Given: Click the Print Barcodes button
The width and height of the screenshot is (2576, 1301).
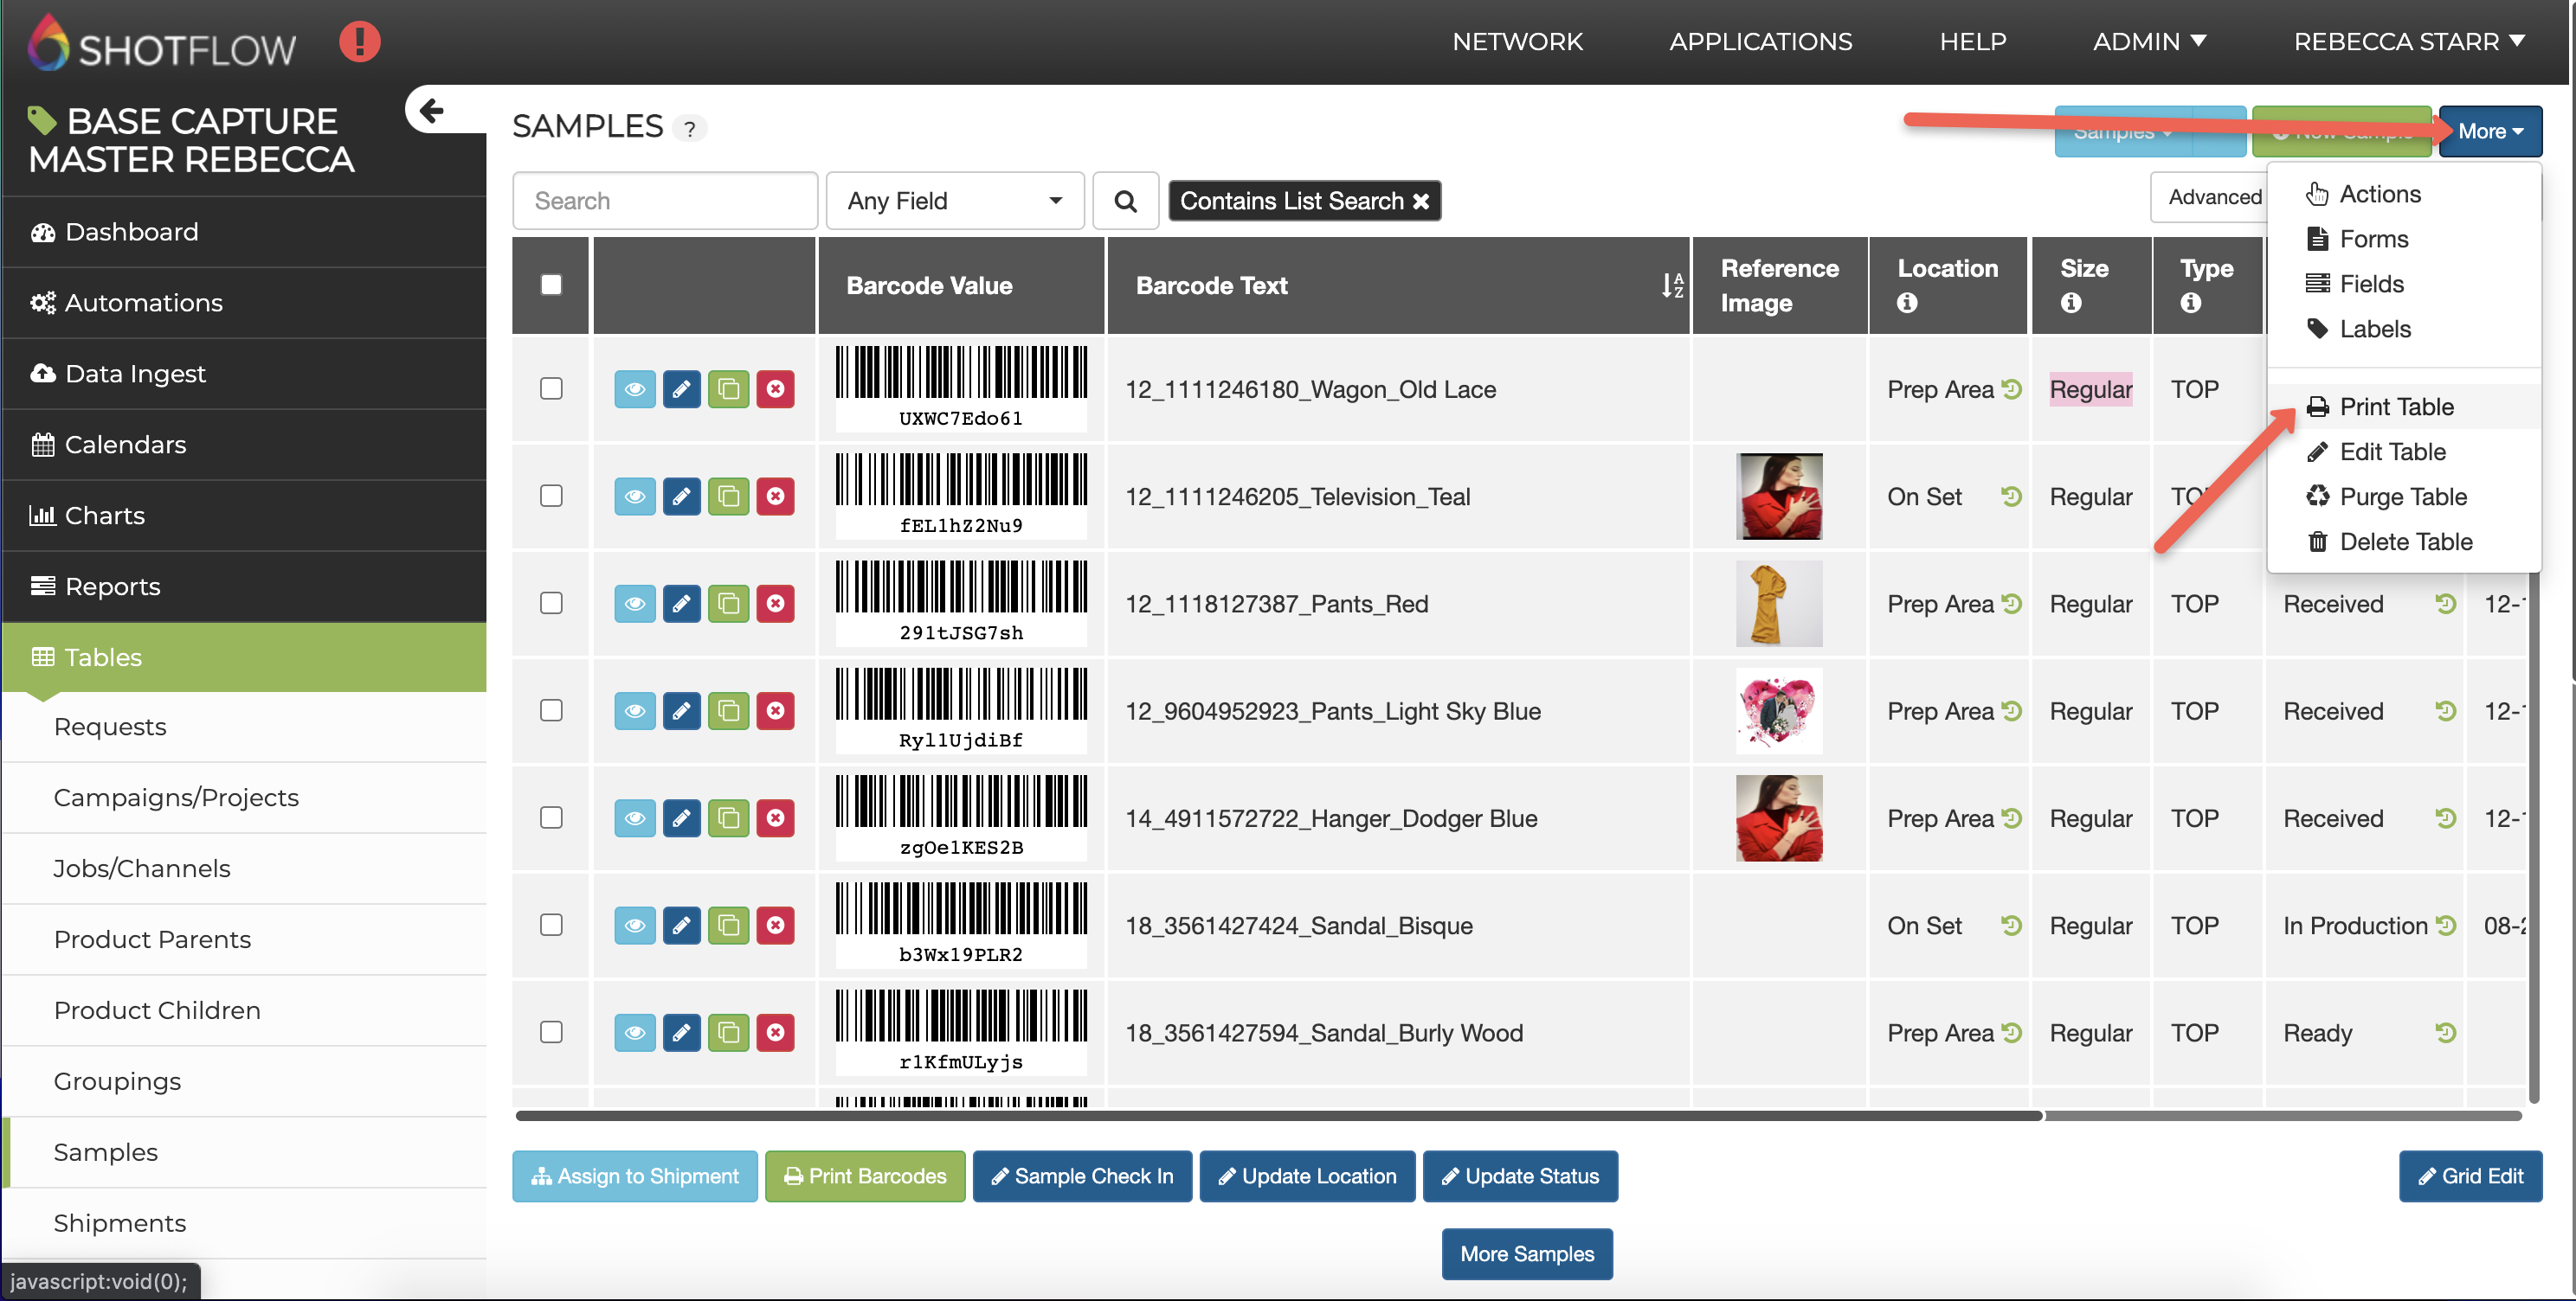Looking at the screenshot, I should pos(865,1176).
